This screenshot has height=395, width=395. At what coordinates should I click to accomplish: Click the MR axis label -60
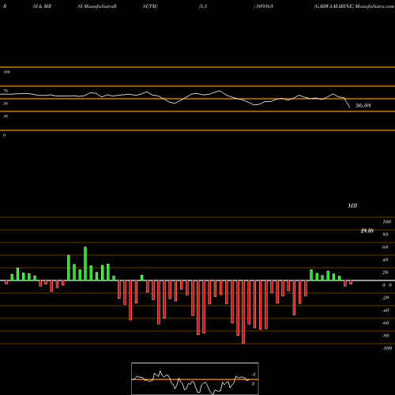click(386, 323)
